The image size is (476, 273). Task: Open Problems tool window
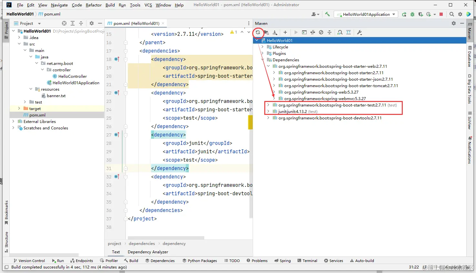pos(257,260)
